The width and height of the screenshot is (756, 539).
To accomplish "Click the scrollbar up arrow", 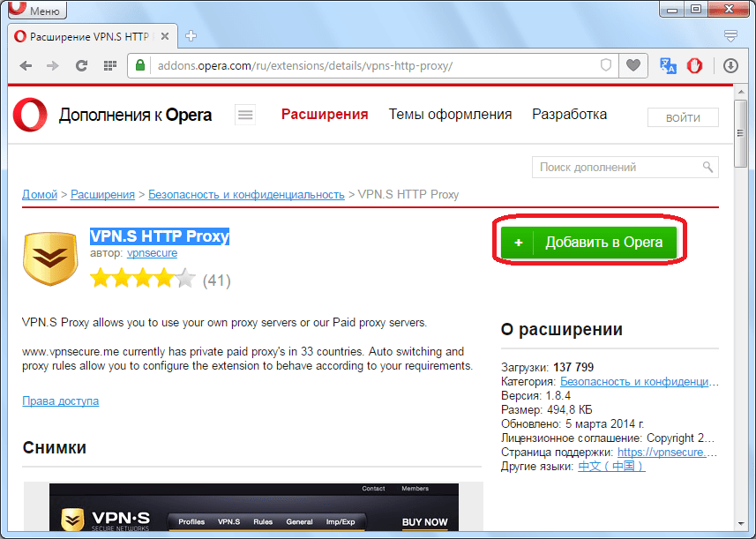I will point(741,92).
